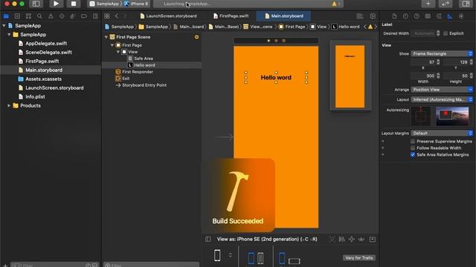Open the Find navigator magnifier icon

pyautogui.click(x=39, y=16)
